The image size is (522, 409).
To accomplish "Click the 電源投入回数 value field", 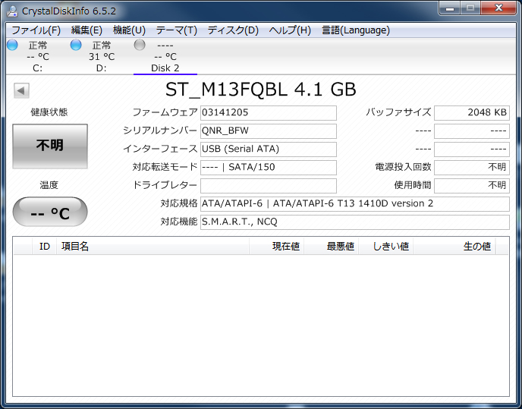I will click(x=472, y=167).
